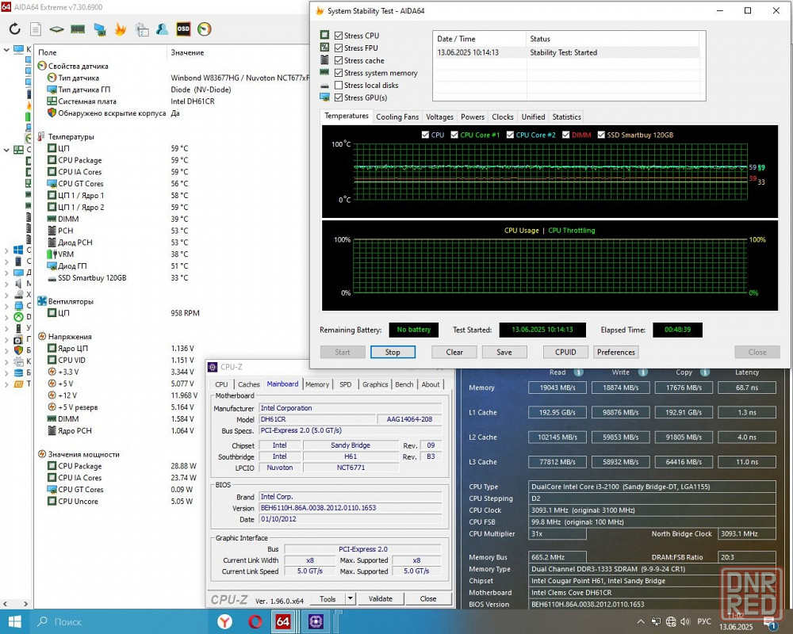Click the CPU chip icon in AIDA64 toolbar
The width and height of the screenshot is (793, 634).
(56, 29)
